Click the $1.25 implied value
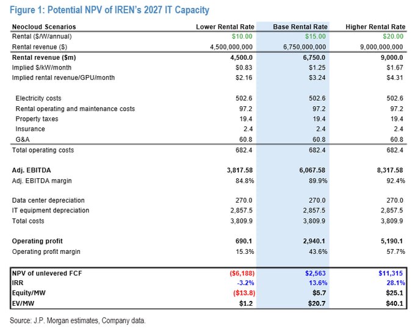 pyautogui.click(x=317, y=68)
